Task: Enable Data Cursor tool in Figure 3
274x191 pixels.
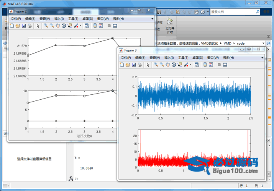Action: tap(180, 65)
